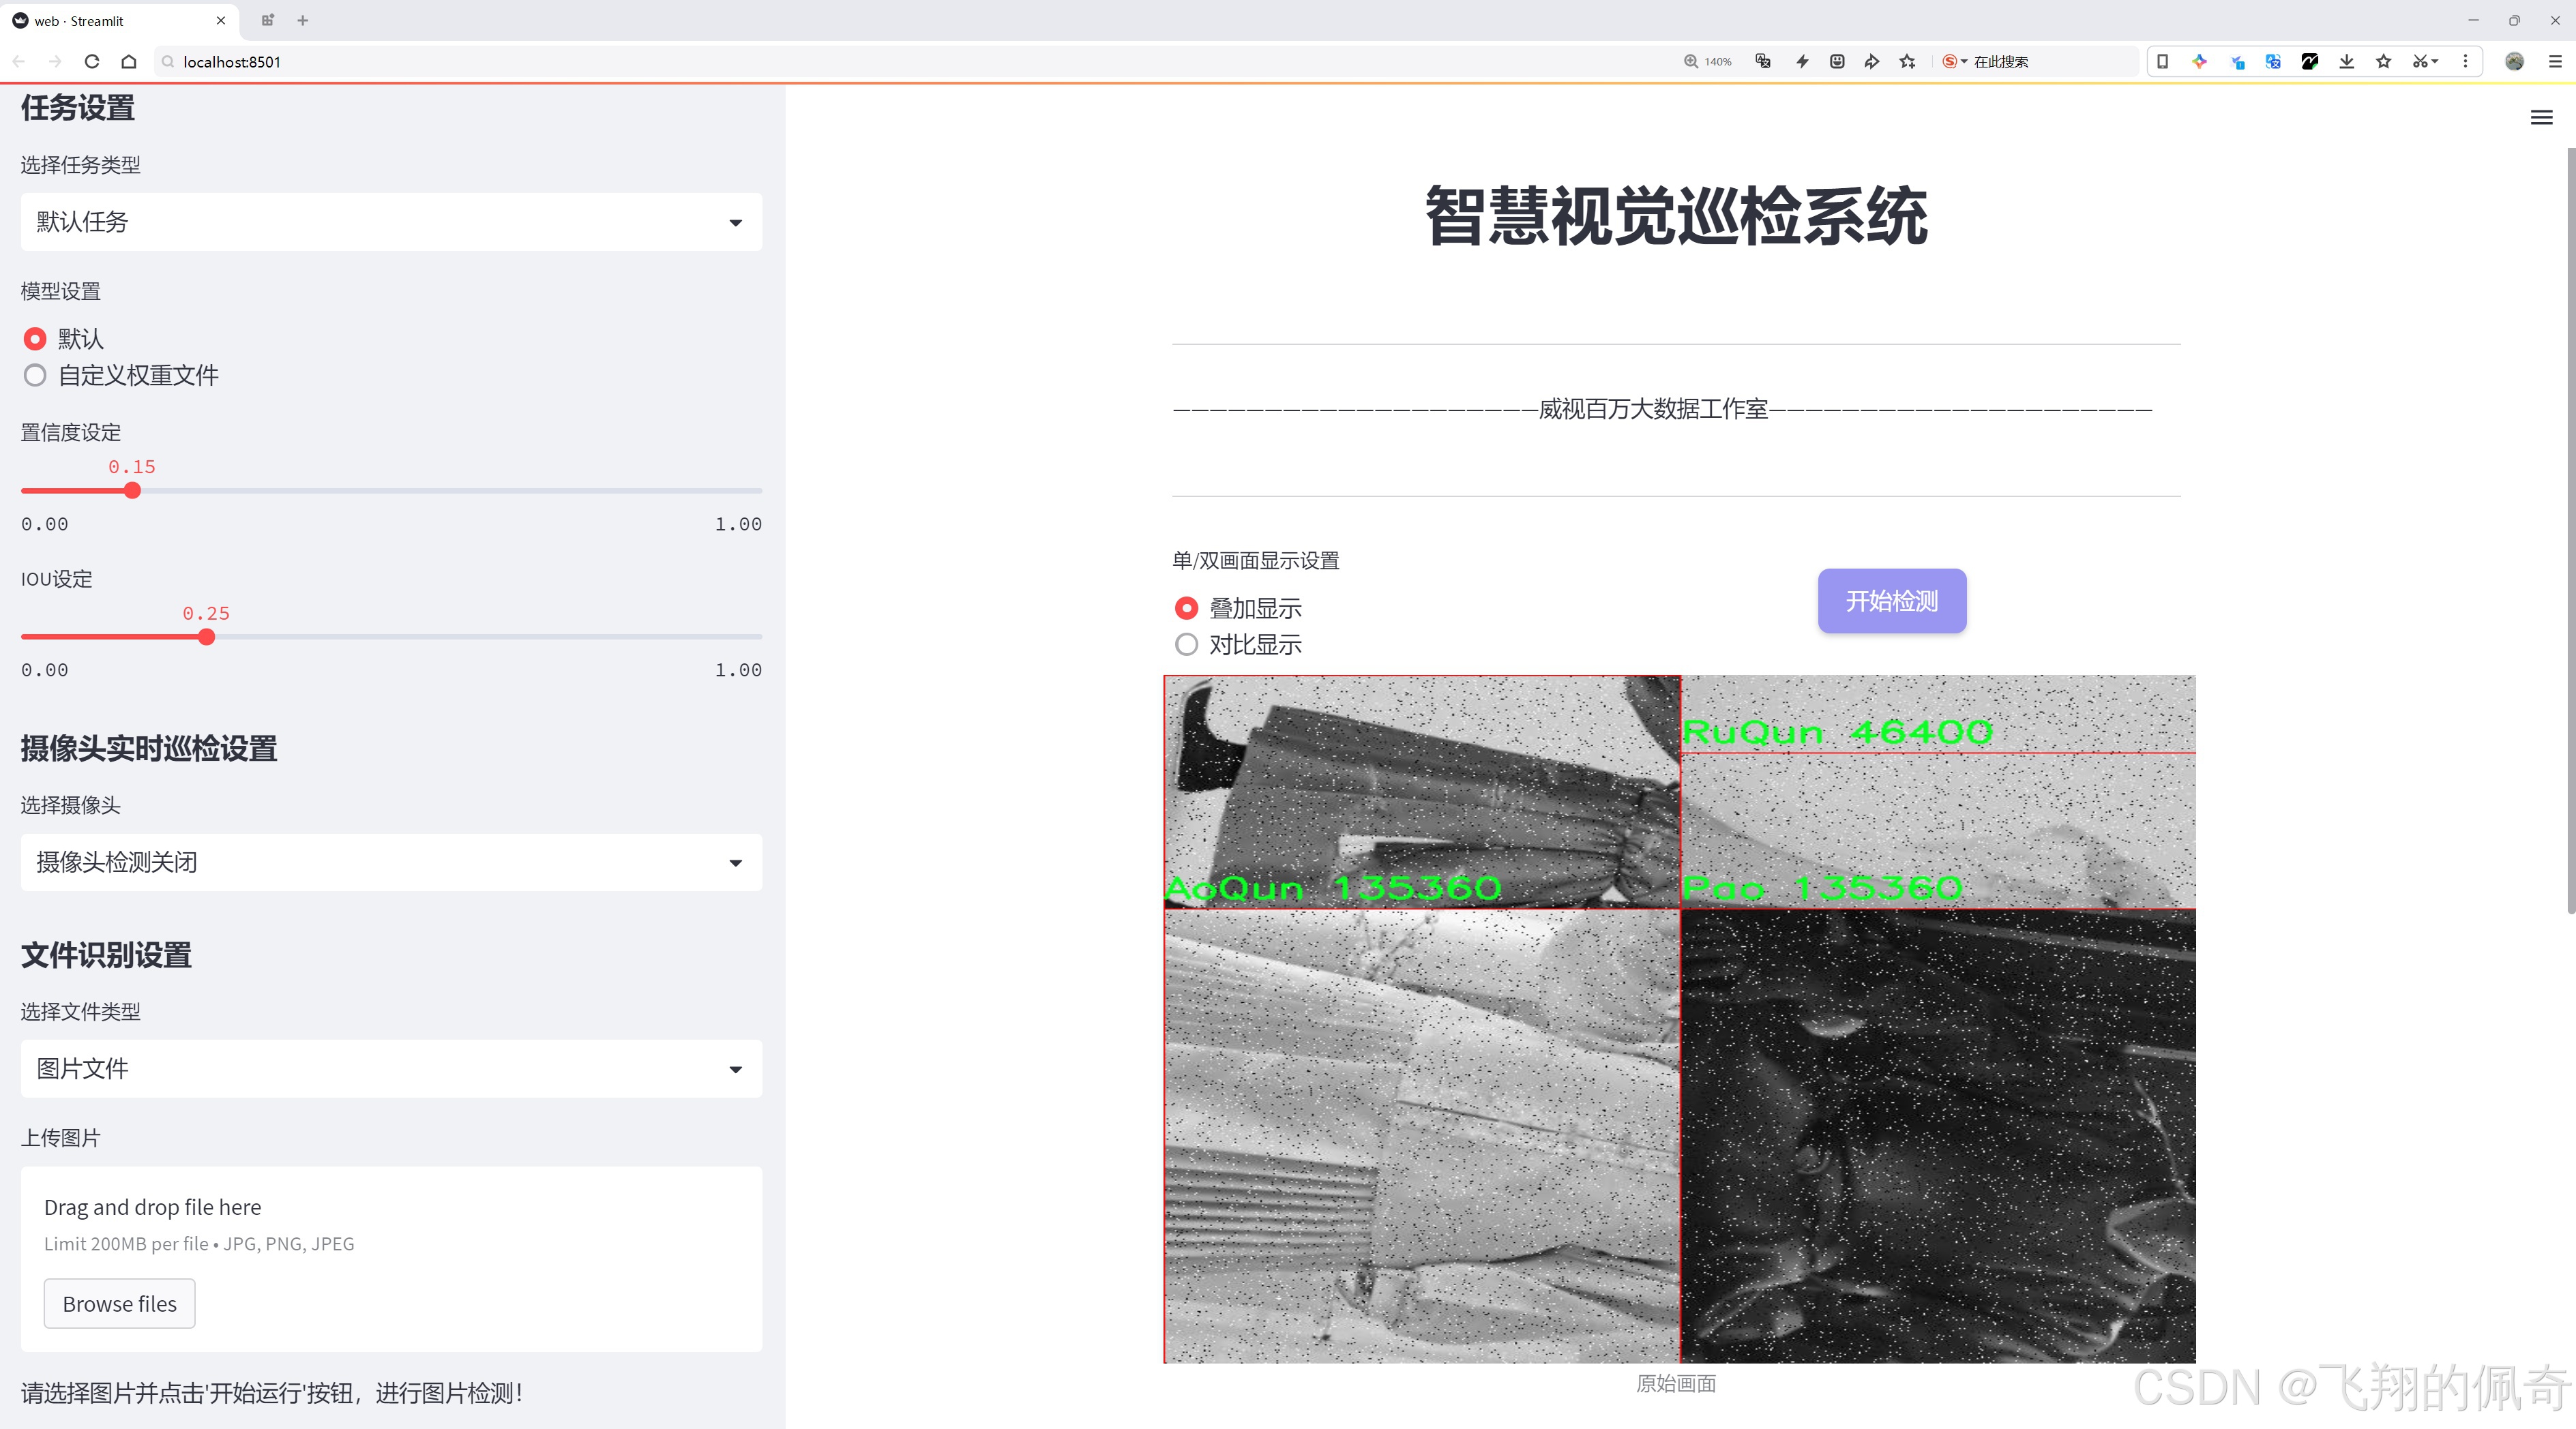
Task: Click the mobile device mode icon
Action: (x=2163, y=61)
